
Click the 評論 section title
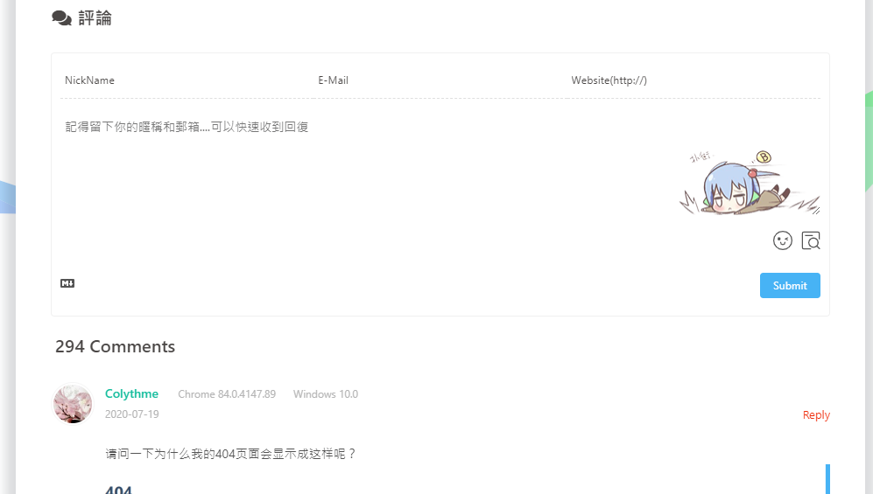95,18
